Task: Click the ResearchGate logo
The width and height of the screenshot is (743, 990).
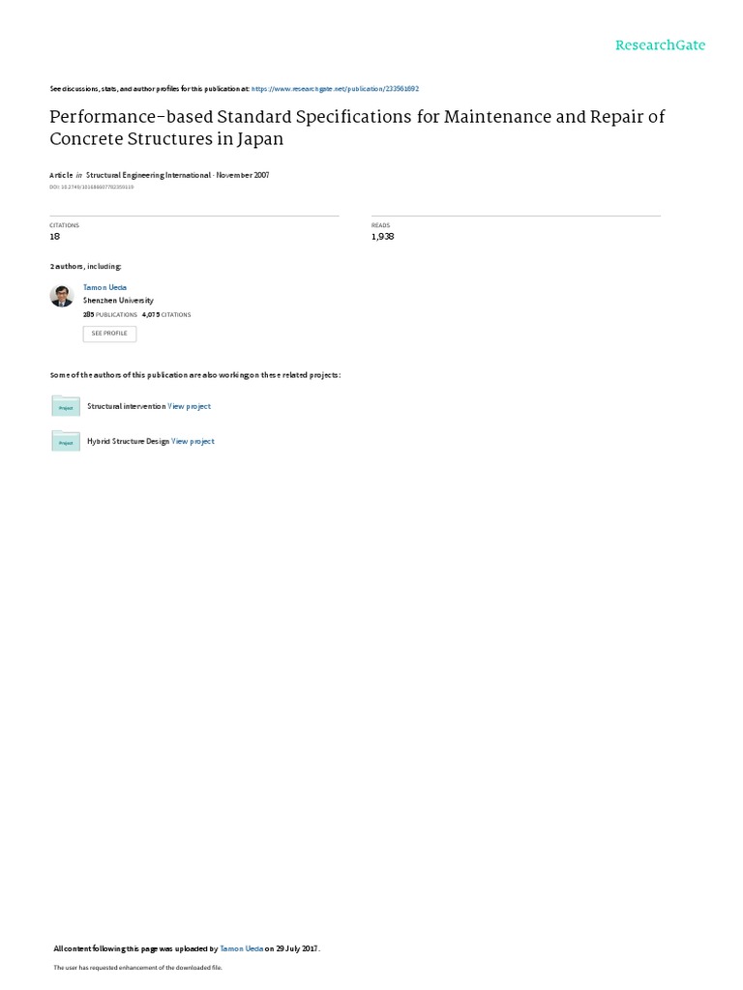Action: point(661,45)
